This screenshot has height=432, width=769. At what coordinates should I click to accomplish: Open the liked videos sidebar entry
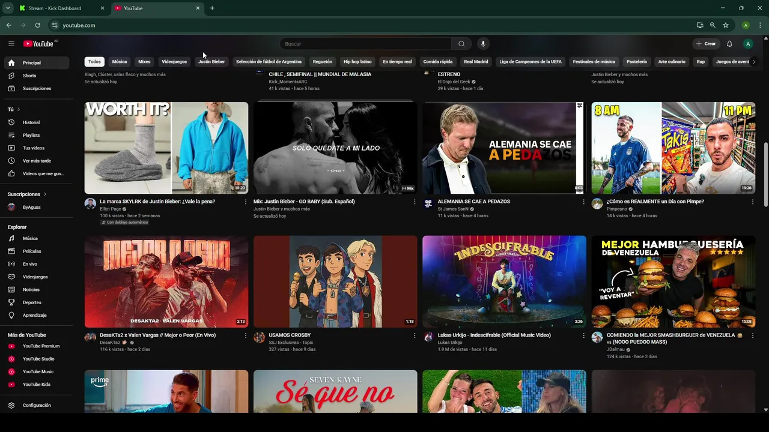coord(36,173)
